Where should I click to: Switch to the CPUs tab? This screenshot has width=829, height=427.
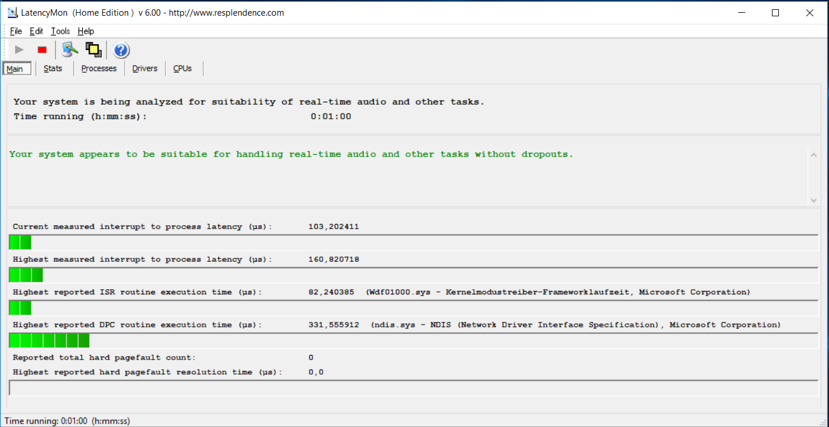(x=182, y=69)
